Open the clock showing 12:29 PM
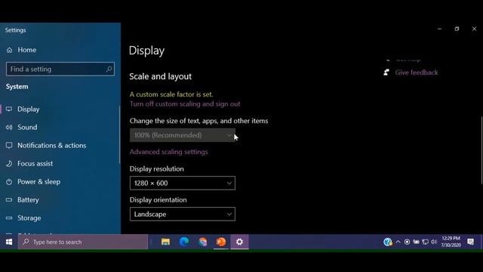The height and width of the screenshot is (272, 483). [451, 242]
